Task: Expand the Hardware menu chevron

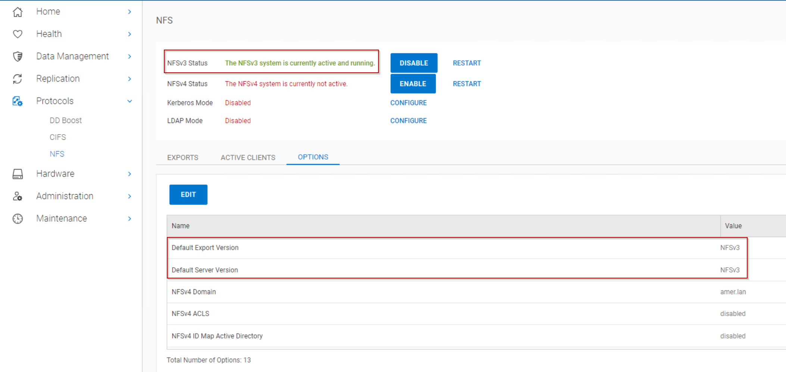Action: [x=130, y=174]
